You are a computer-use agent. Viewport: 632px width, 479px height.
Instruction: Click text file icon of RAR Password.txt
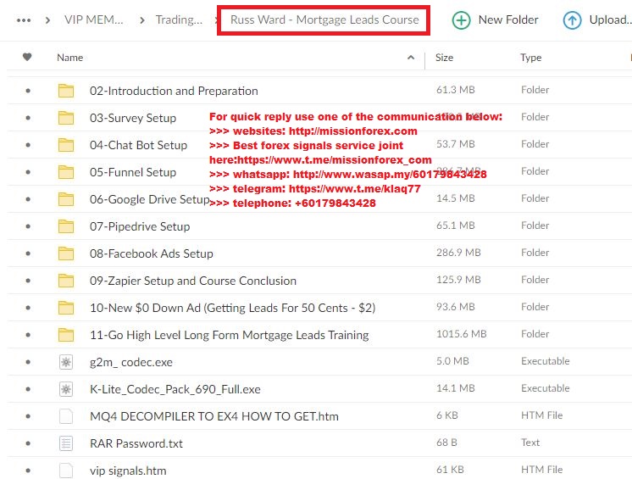point(66,443)
